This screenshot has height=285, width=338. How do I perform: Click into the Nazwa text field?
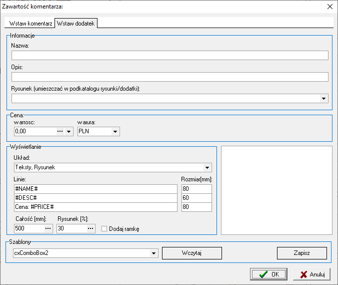169,55
